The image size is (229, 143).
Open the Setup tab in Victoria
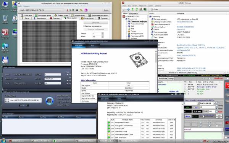tap(171, 79)
